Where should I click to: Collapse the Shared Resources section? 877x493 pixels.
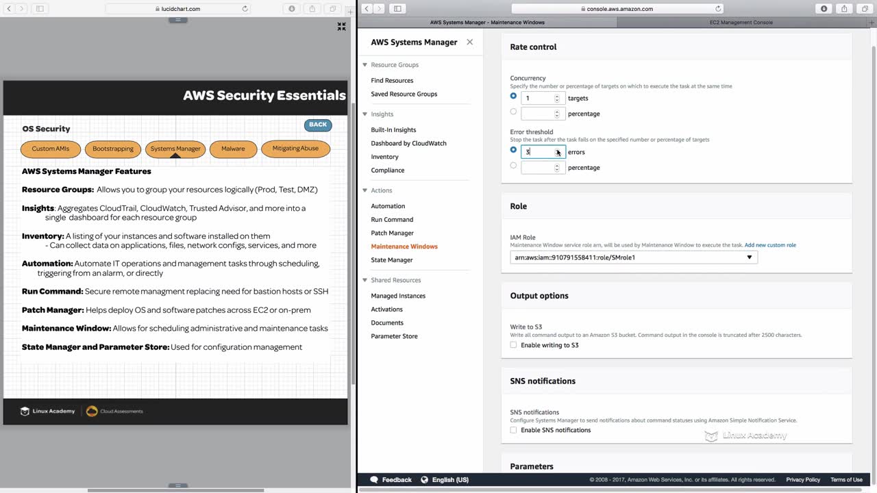[x=365, y=280]
